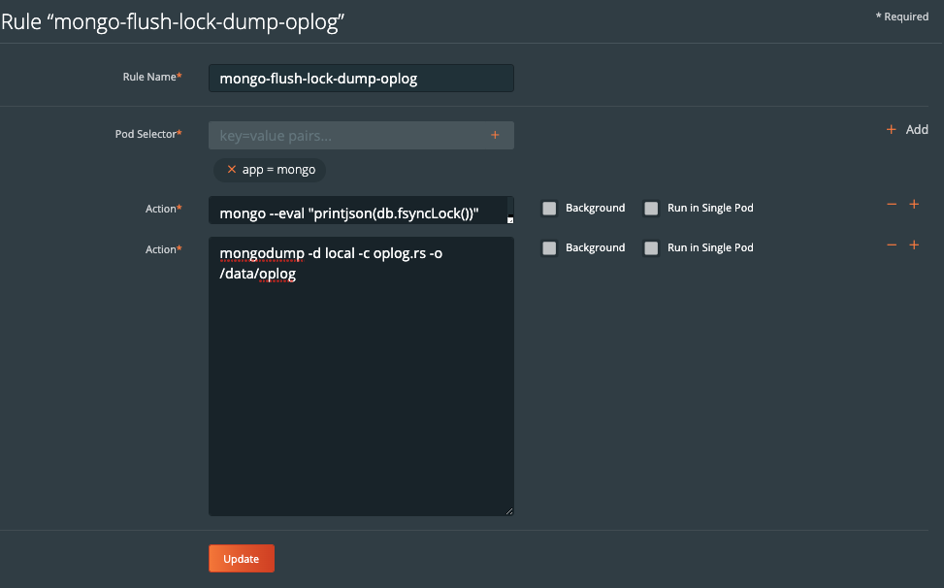Click resize handle of fsyncLock action box
This screenshot has width=944, height=588.
pyautogui.click(x=508, y=219)
